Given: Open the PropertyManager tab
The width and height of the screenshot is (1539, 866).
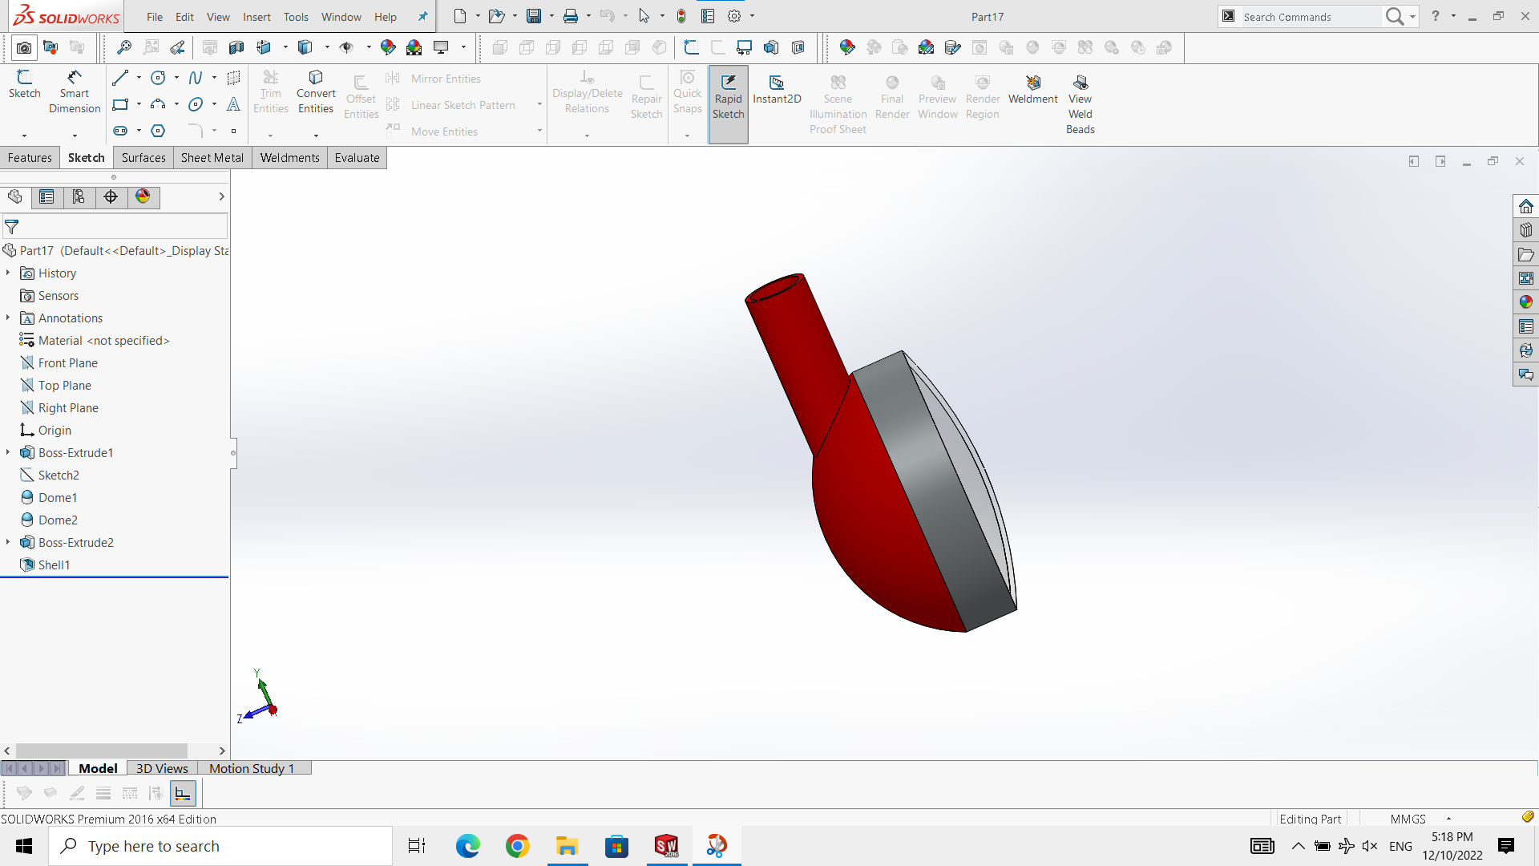Looking at the screenshot, I should click(x=46, y=197).
